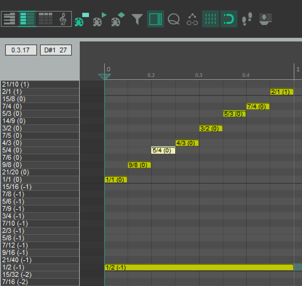Click the playhead marker at measure 0
The width and height of the screenshot is (302, 286).
(105, 77)
